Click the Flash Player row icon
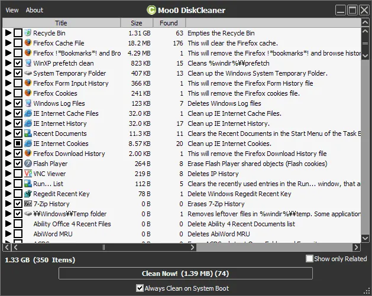Viewport: 372px width, 296px height. [x=28, y=164]
